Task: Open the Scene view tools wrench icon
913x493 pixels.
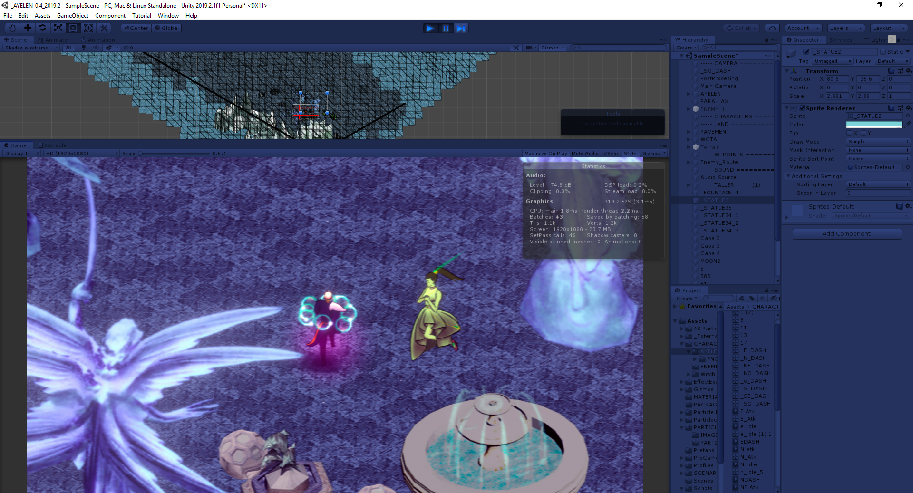Action: coord(516,48)
